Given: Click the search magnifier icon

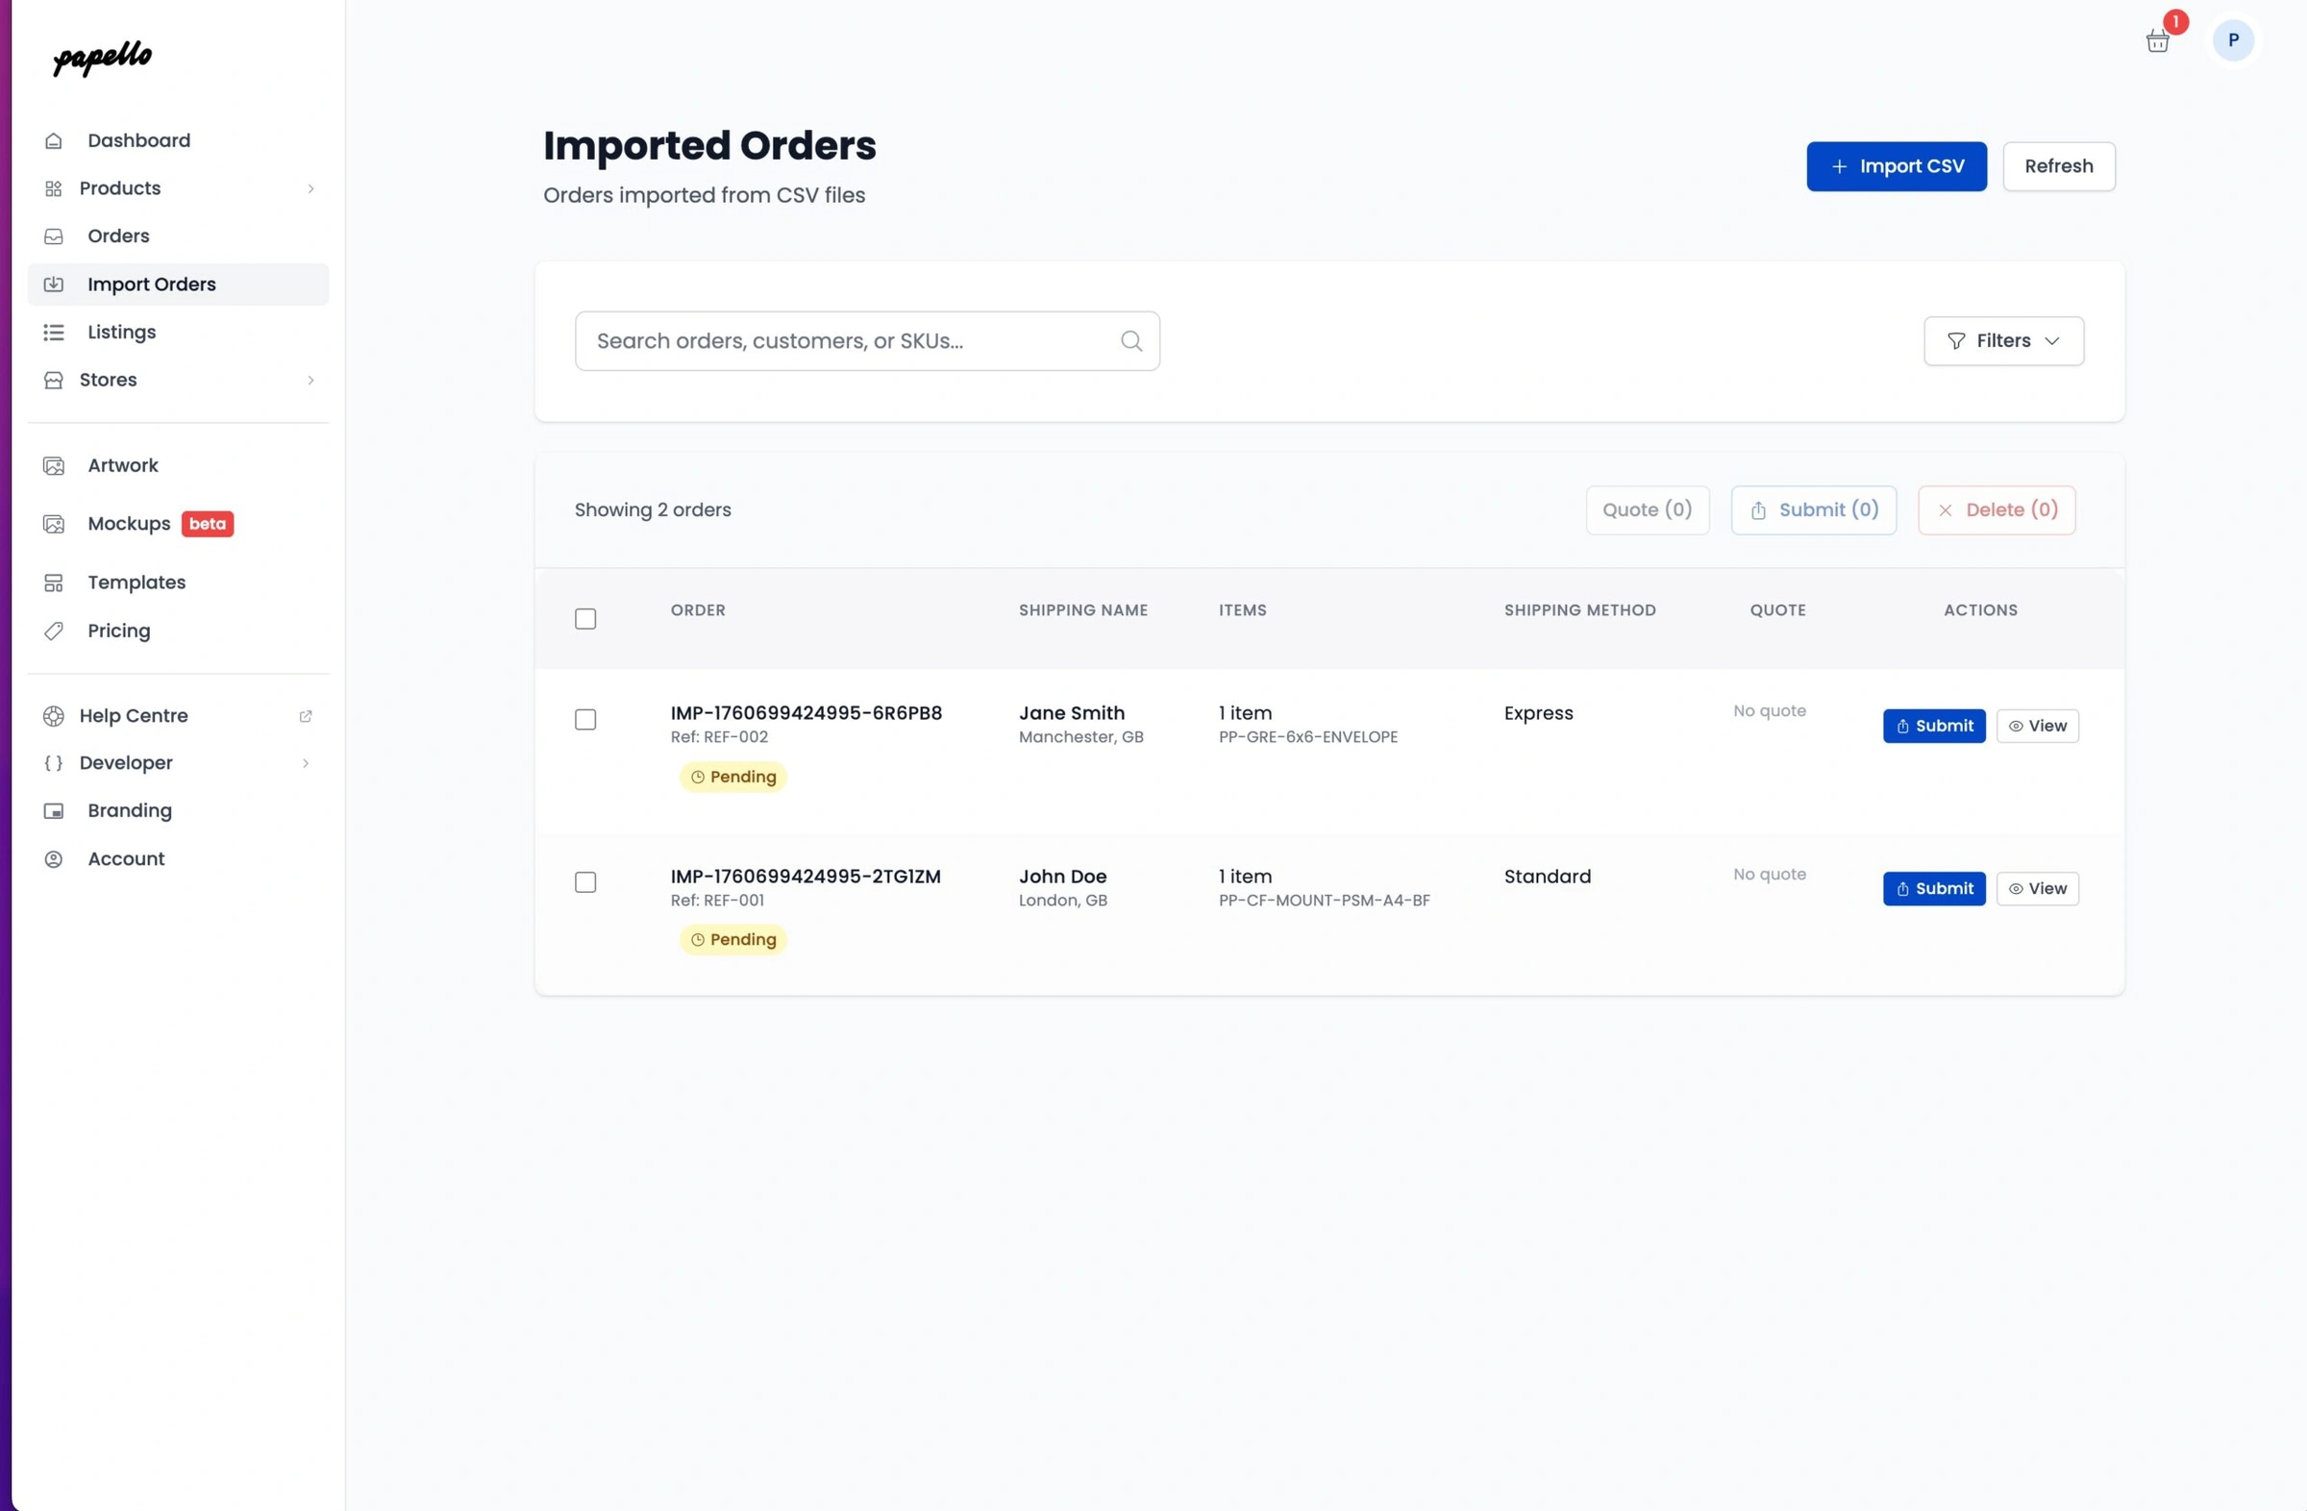Looking at the screenshot, I should click(1130, 341).
